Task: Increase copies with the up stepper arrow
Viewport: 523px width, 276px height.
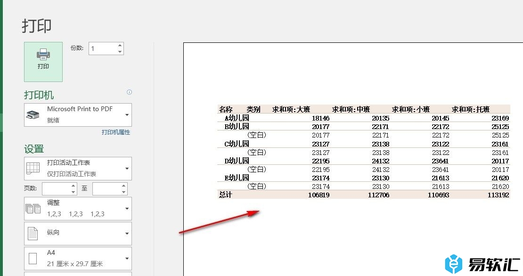Action: pyautogui.click(x=120, y=45)
